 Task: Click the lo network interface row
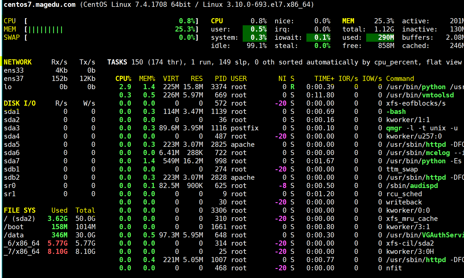pos(50,87)
